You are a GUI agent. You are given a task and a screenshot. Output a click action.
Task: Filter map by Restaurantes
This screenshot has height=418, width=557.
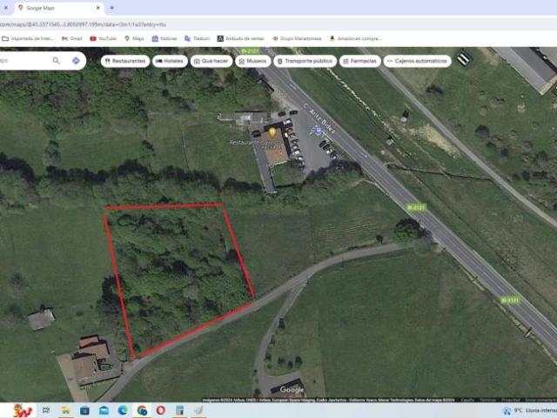tap(125, 61)
